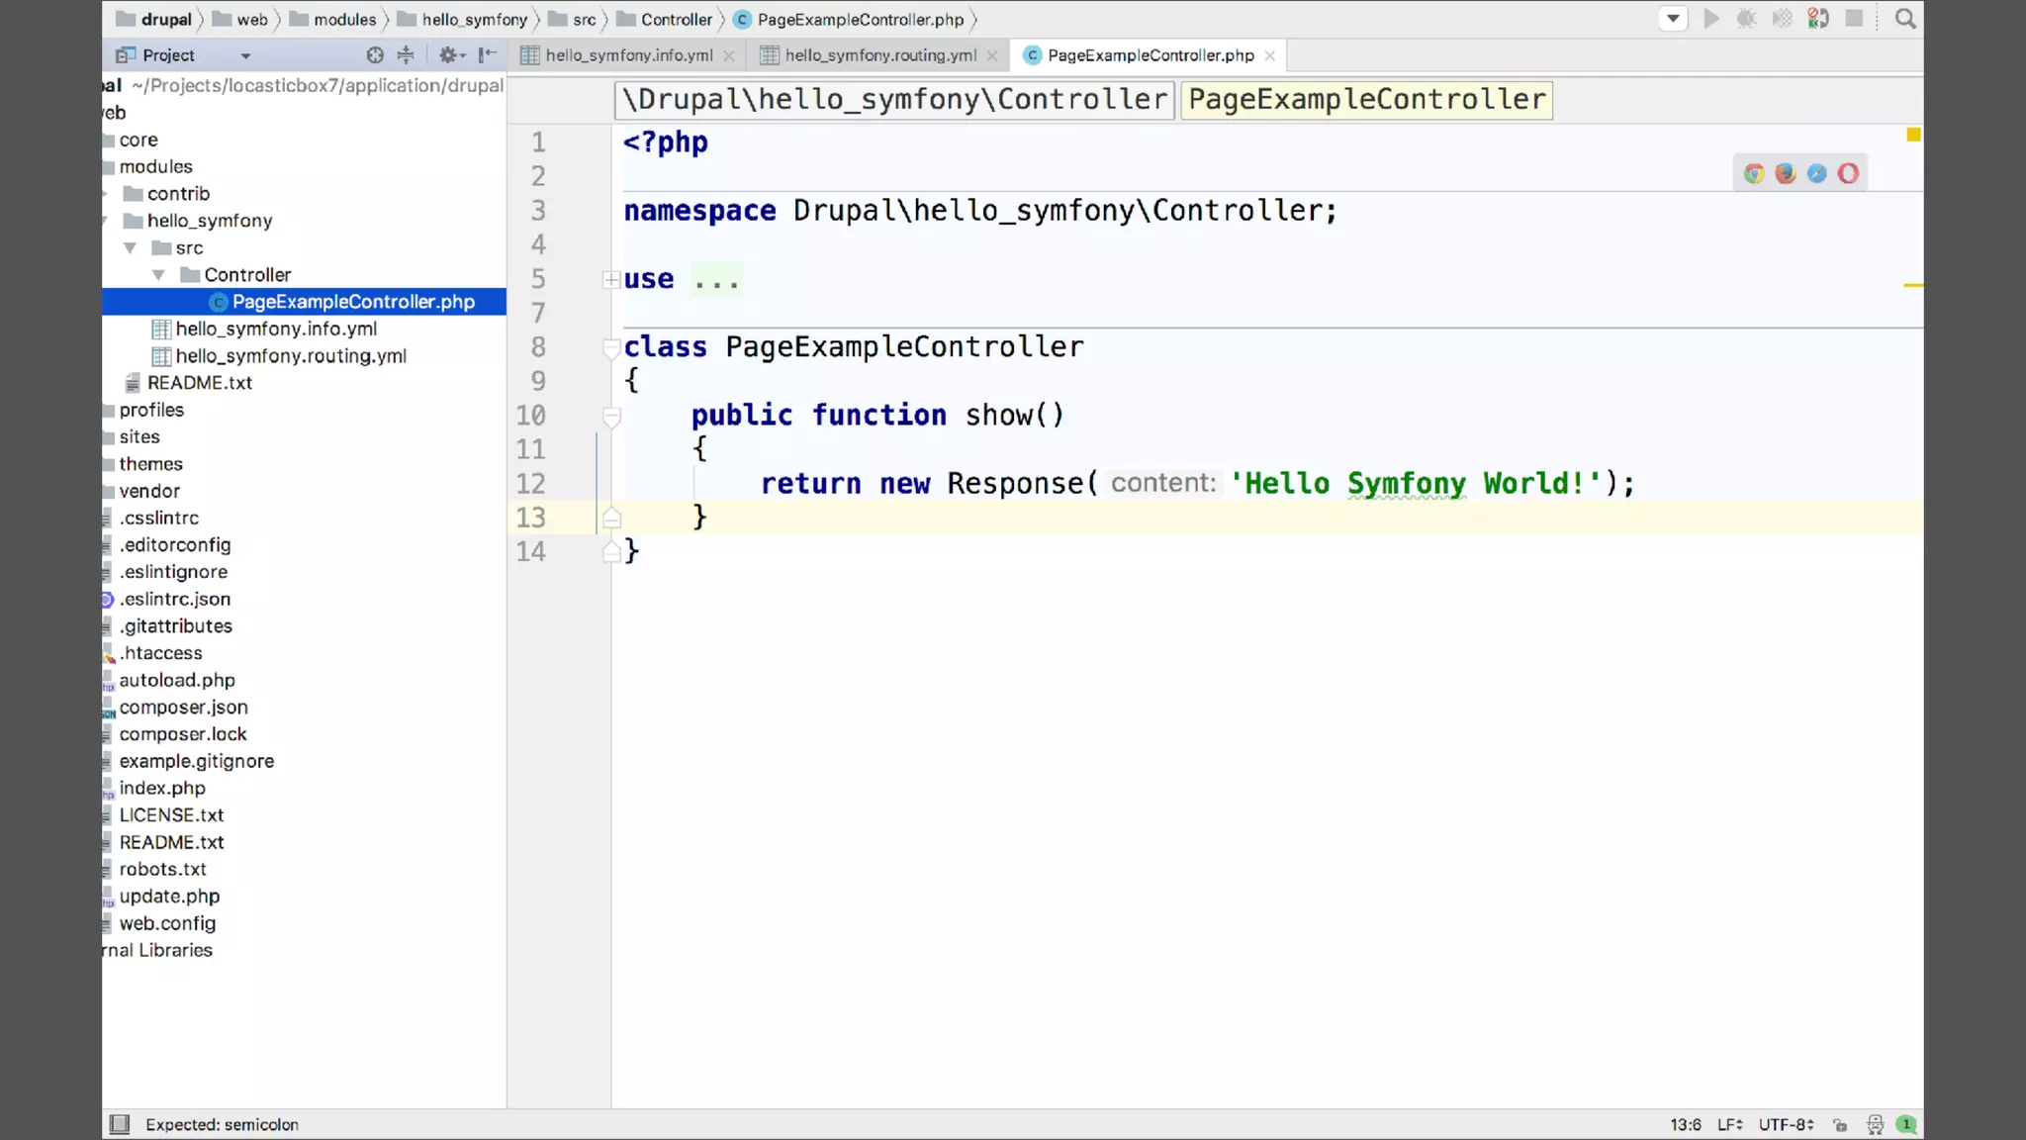Screen dimensions: 2026x1140
Task: Expand the folded use statements
Action: click(611, 280)
